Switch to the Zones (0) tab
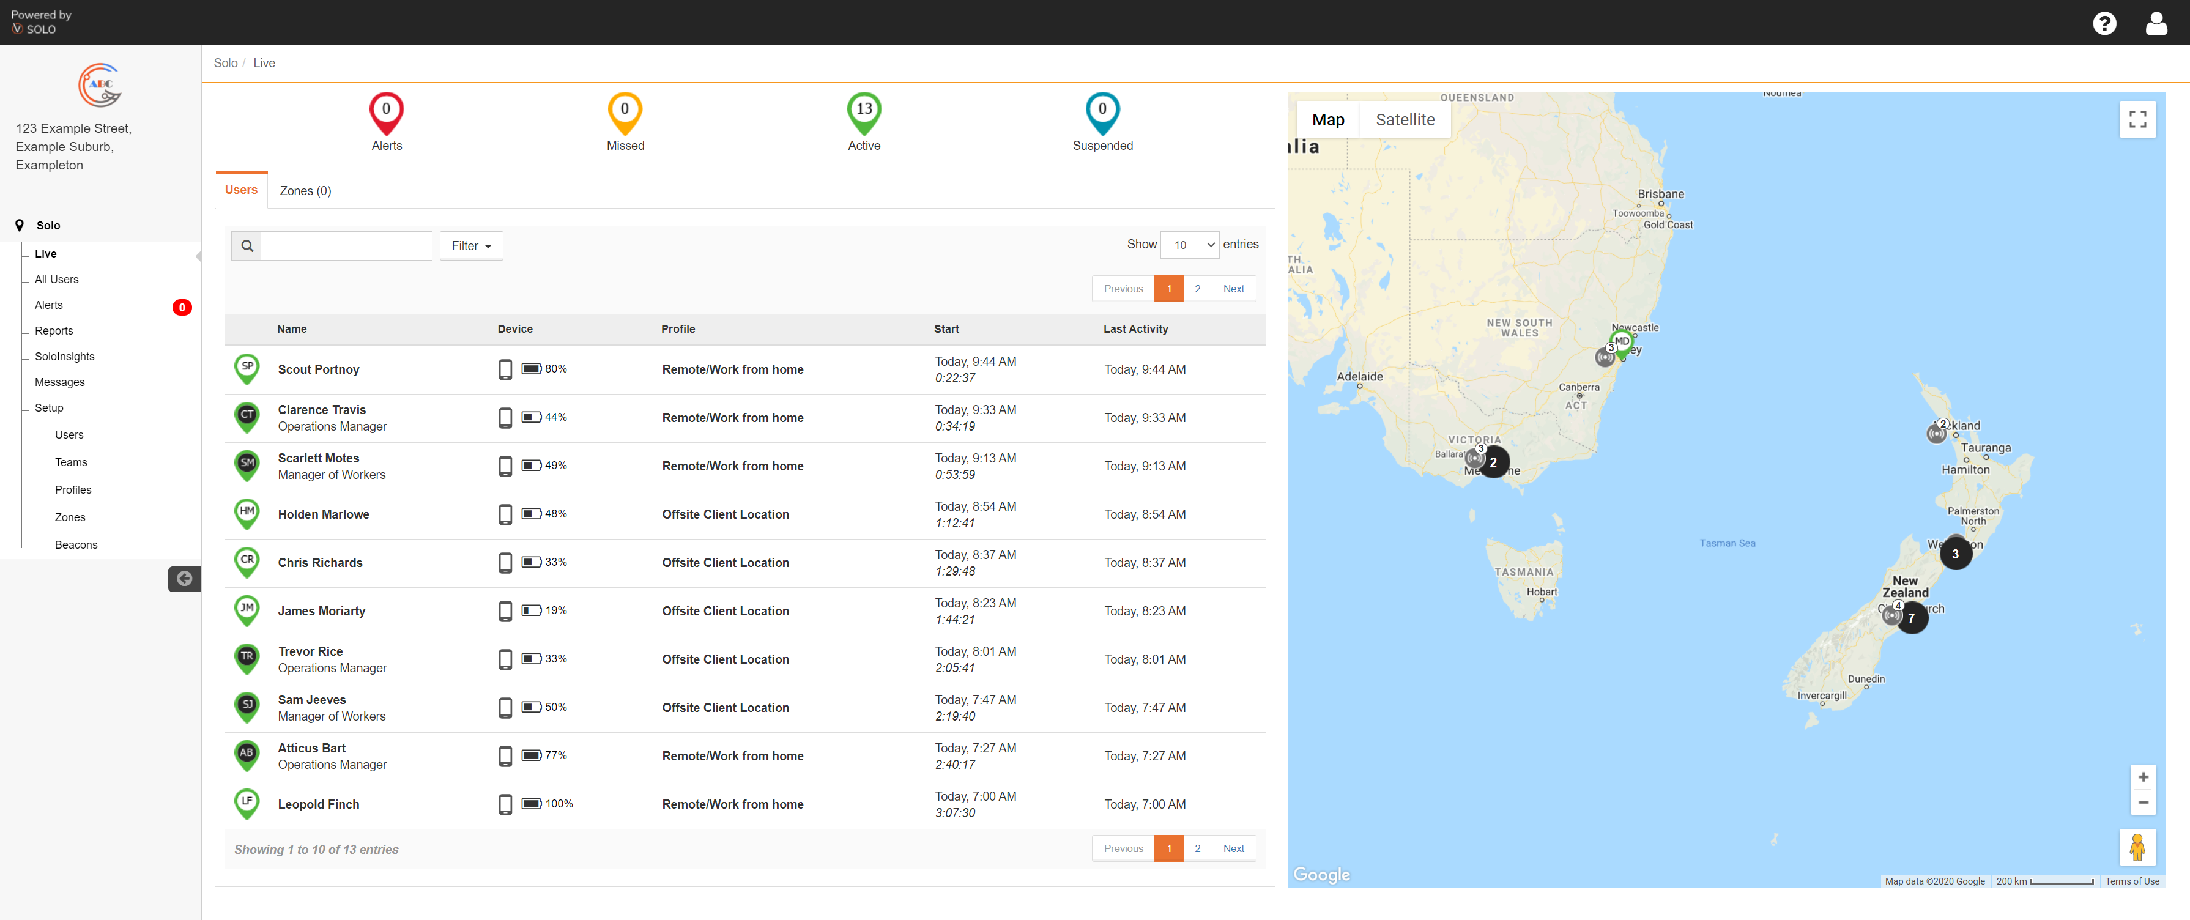This screenshot has width=2190, height=920. (x=305, y=190)
